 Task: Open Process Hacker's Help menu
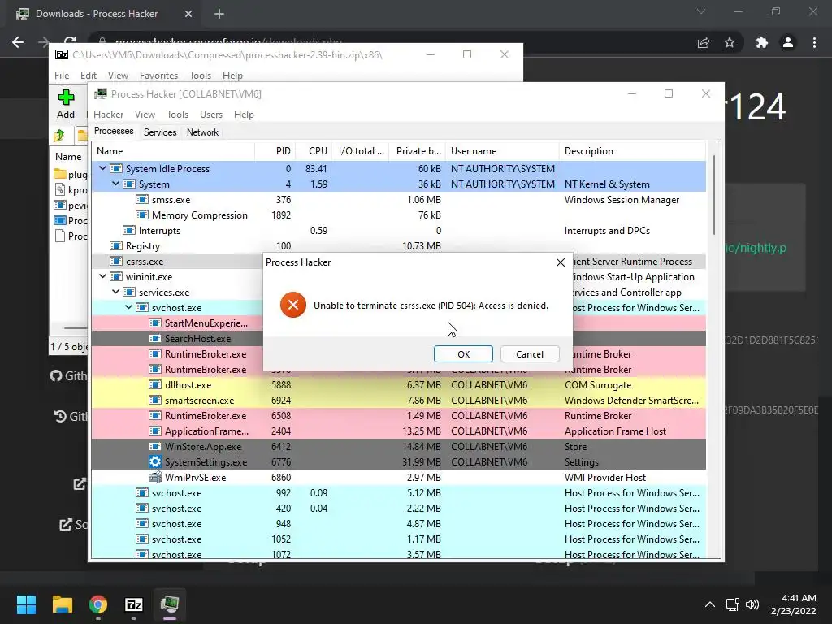pyautogui.click(x=244, y=114)
